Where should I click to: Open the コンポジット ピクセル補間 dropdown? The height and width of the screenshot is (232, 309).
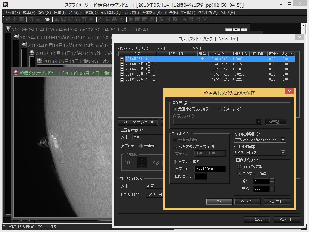tap(154, 195)
